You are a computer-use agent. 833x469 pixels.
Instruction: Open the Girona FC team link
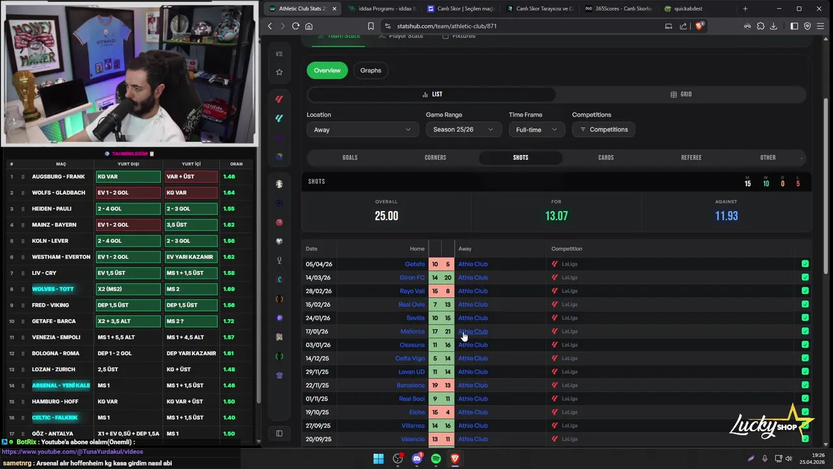[412, 277]
